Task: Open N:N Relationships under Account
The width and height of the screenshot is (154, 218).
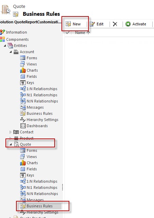Action: [39, 101]
